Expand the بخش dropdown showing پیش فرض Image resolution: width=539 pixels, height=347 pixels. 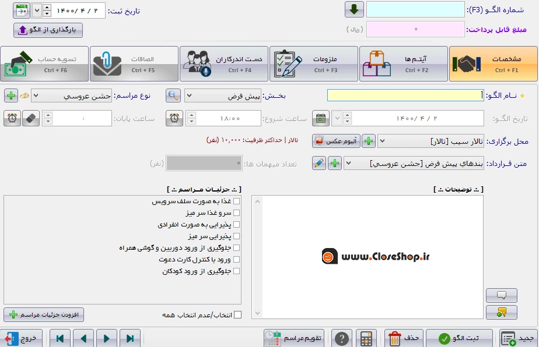tap(189, 95)
